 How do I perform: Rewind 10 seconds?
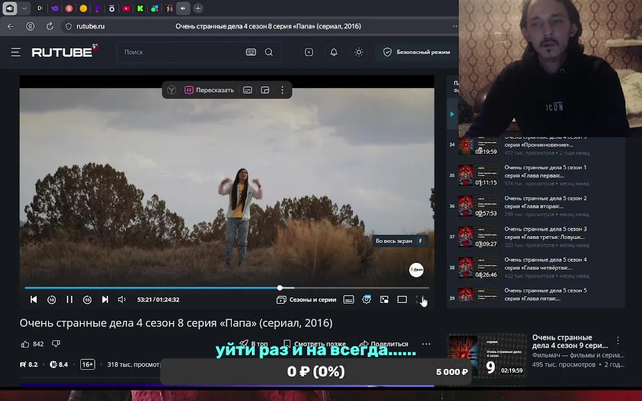point(52,300)
